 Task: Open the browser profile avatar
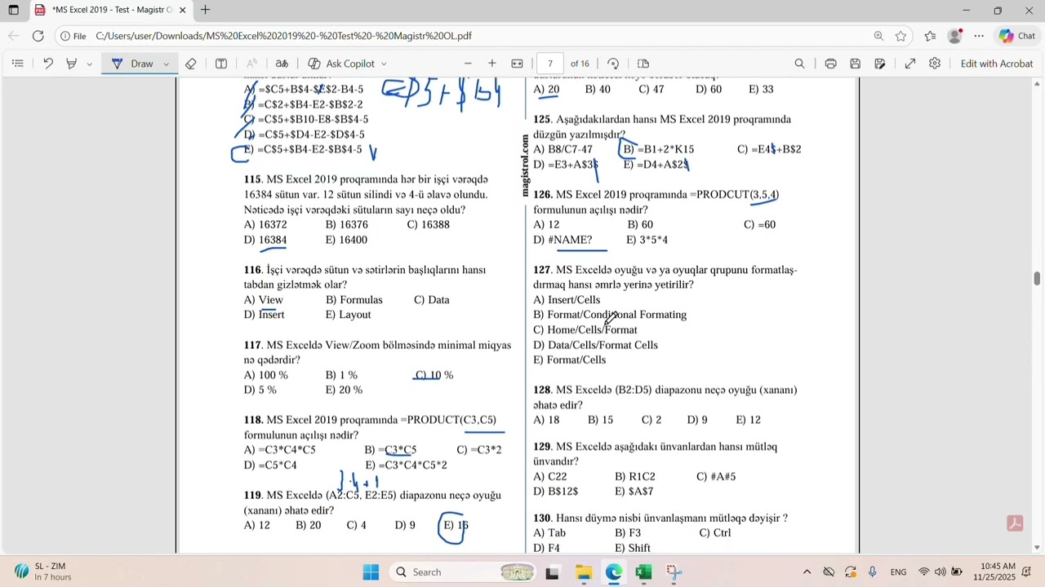coord(955,36)
